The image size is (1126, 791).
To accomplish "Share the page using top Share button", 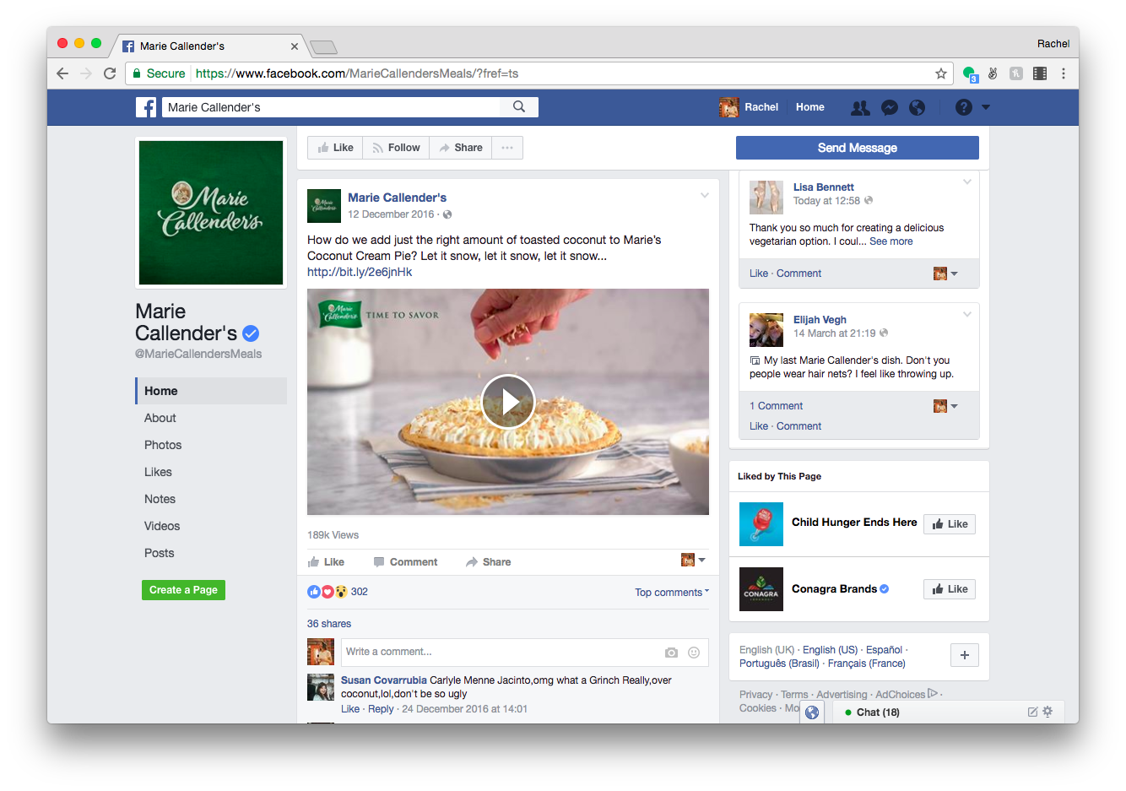I will pos(461,148).
